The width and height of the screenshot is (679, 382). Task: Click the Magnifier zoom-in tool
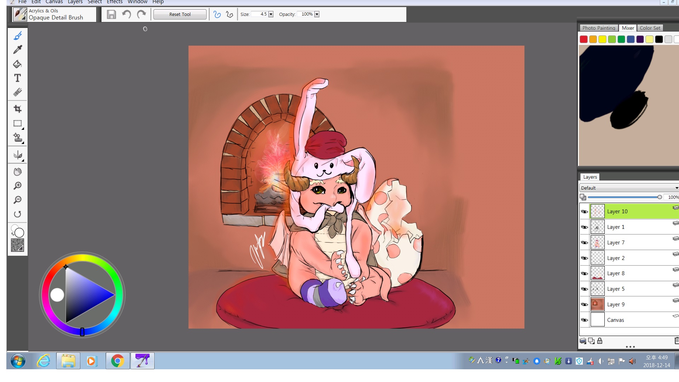coord(17,186)
